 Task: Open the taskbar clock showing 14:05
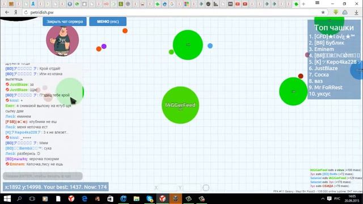352,199
